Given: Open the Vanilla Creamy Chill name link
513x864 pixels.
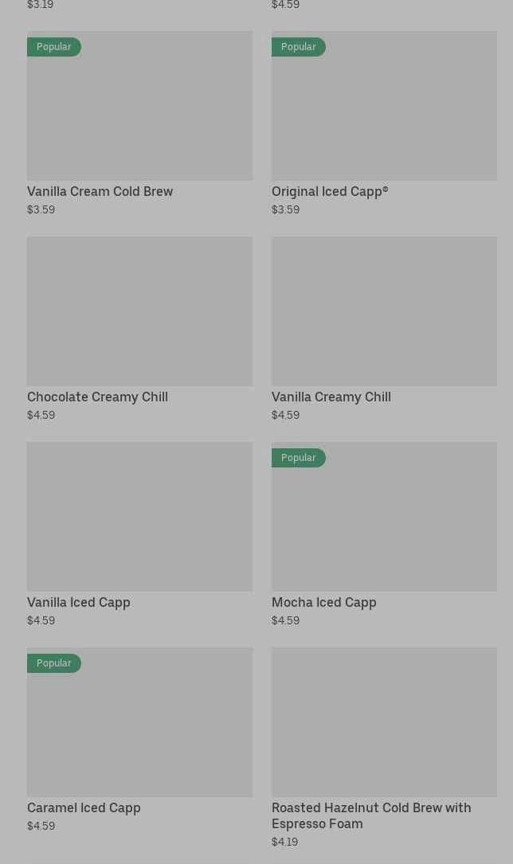Looking at the screenshot, I should (331, 397).
